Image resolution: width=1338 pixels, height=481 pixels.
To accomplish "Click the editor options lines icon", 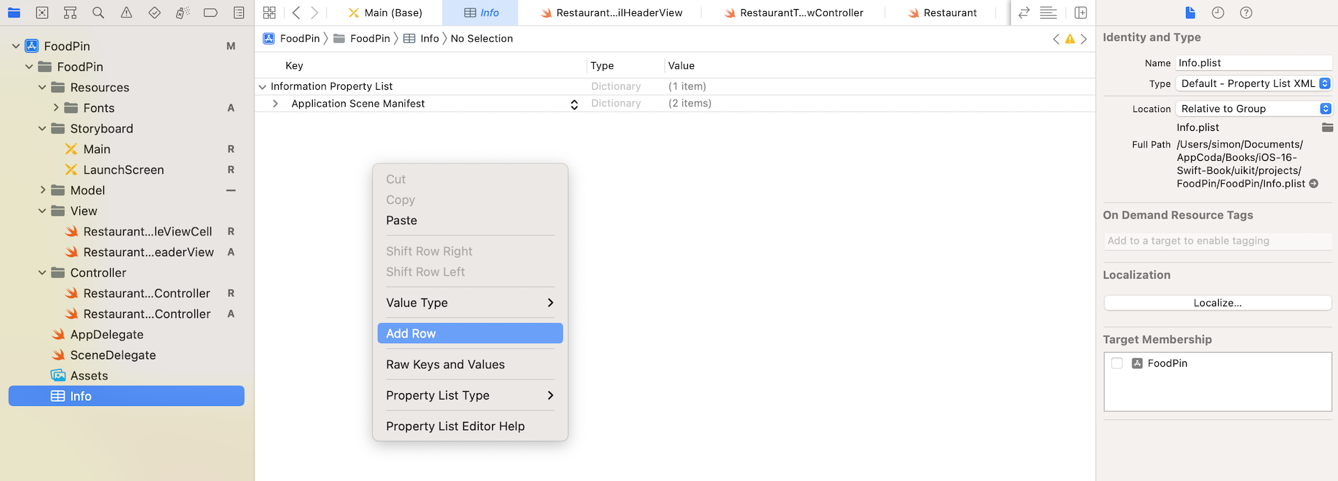I will pyautogui.click(x=1048, y=13).
